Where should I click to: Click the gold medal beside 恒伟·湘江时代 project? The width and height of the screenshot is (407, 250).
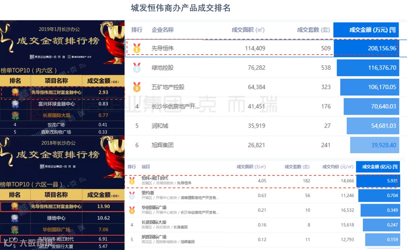click(x=132, y=180)
